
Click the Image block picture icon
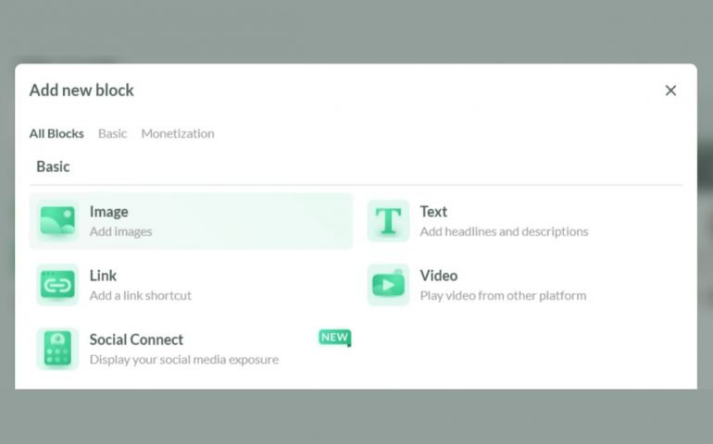click(x=57, y=221)
